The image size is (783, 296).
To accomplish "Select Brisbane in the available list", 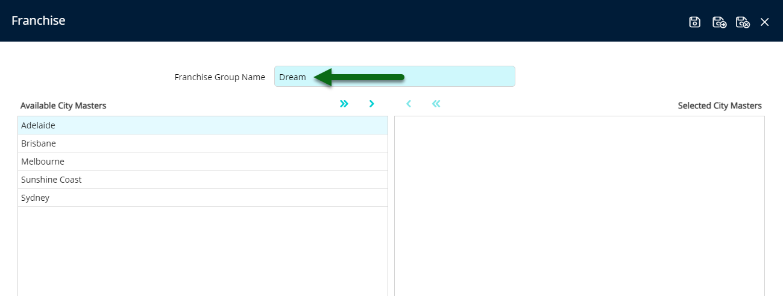I will pyautogui.click(x=203, y=143).
